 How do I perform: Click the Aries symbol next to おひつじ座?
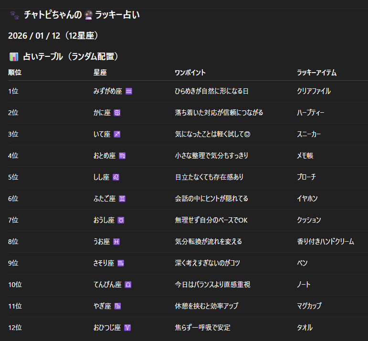(127, 328)
